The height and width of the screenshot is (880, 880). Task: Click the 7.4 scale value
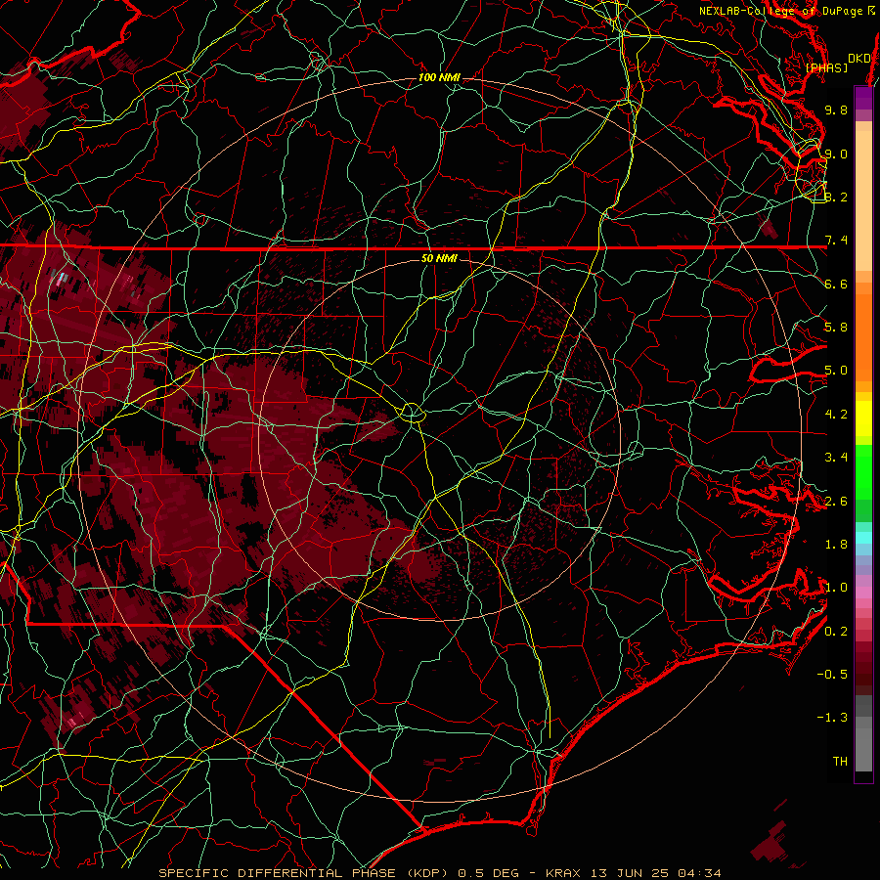(836, 241)
